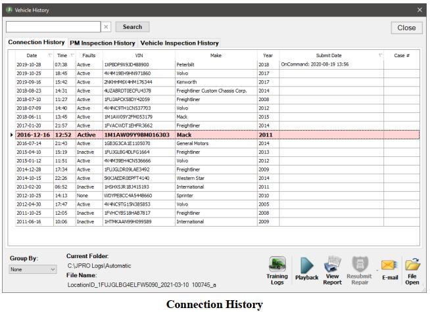This screenshot has width=430, height=312.
Task: Select row dated 2011-10-25
Action: click(x=218, y=213)
